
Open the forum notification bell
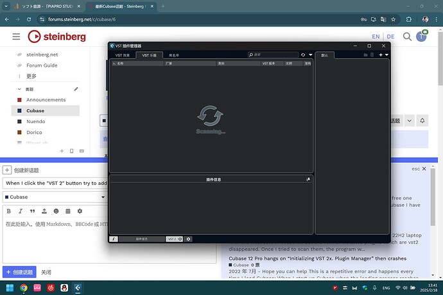click(x=422, y=121)
